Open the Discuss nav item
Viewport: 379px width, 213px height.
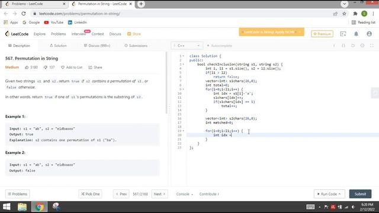pyautogui.click(x=115, y=34)
